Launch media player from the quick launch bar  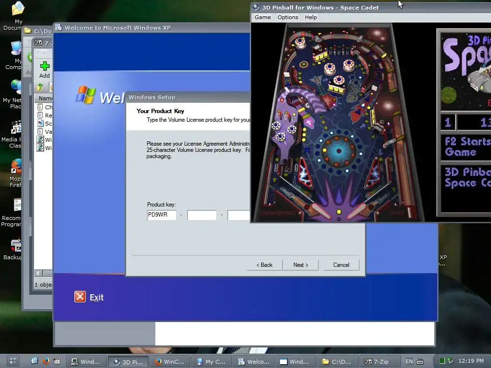click(57, 361)
